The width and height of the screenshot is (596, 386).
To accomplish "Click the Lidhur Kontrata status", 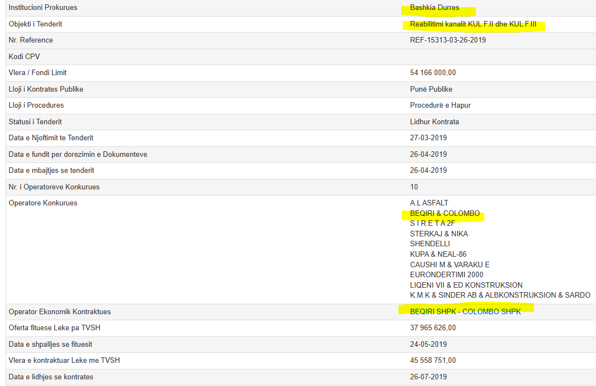I will (434, 121).
